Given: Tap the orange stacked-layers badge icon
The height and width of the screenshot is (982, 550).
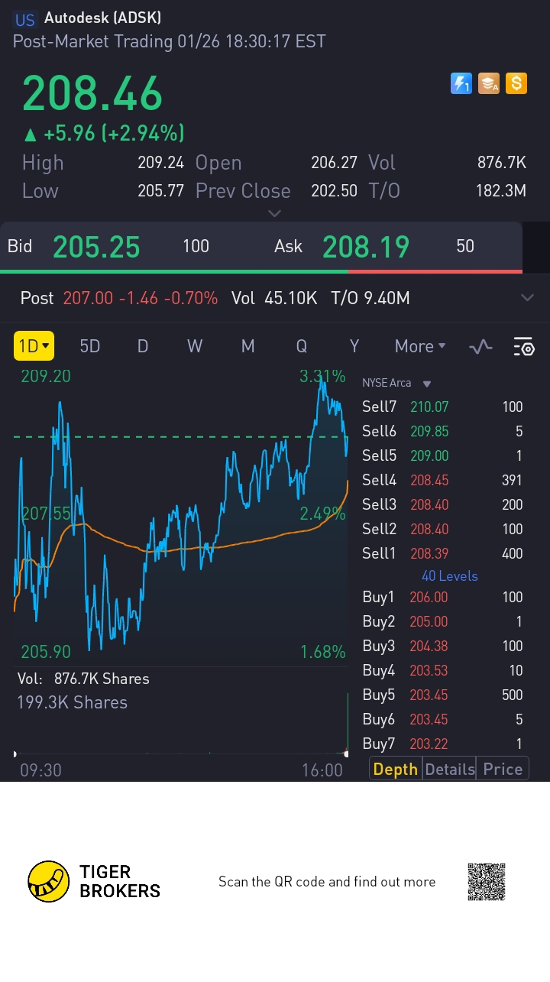Looking at the screenshot, I should coord(489,83).
